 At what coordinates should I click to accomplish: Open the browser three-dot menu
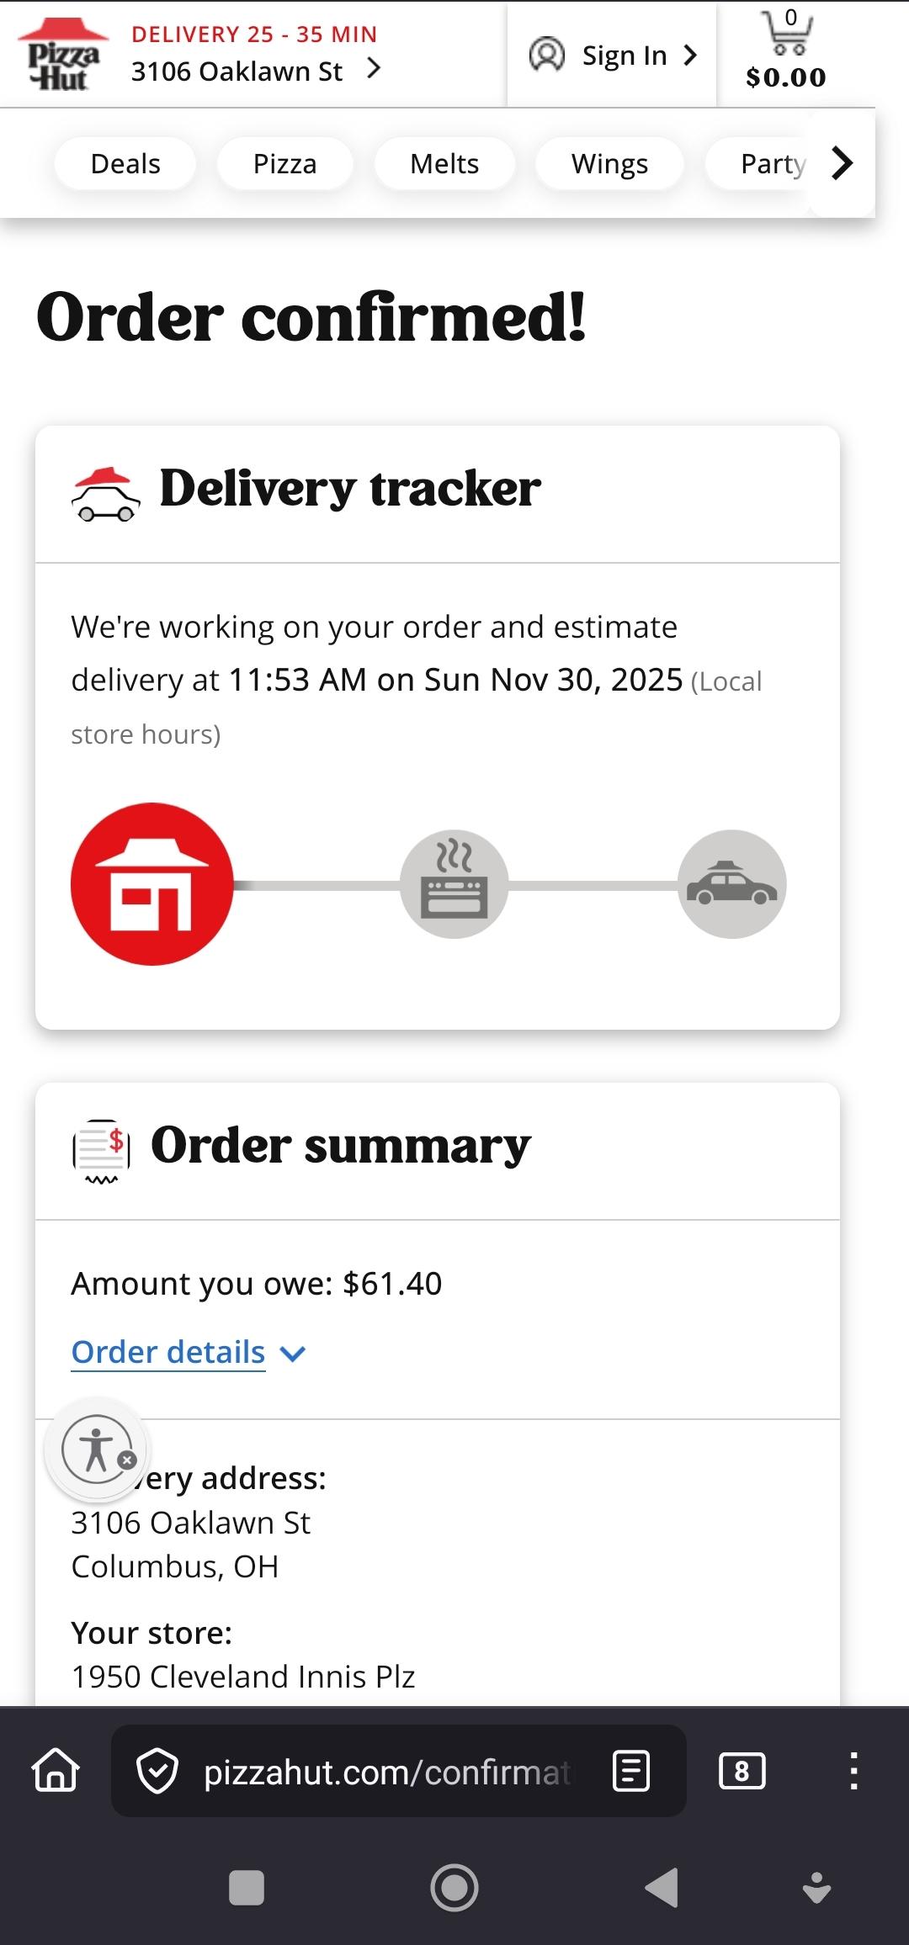(x=853, y=1771)
